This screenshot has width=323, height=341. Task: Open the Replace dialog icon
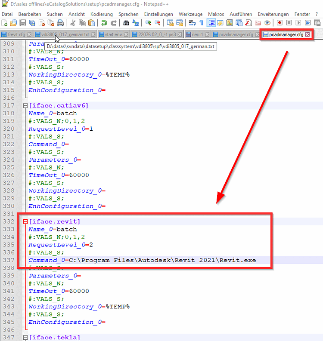click(136, 23)
